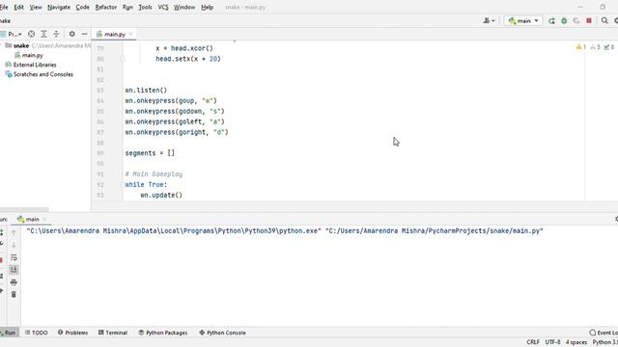Click Run with Coverage icon
The width and height of the screenshot is (618, 347).
click(x=576, y=21)
